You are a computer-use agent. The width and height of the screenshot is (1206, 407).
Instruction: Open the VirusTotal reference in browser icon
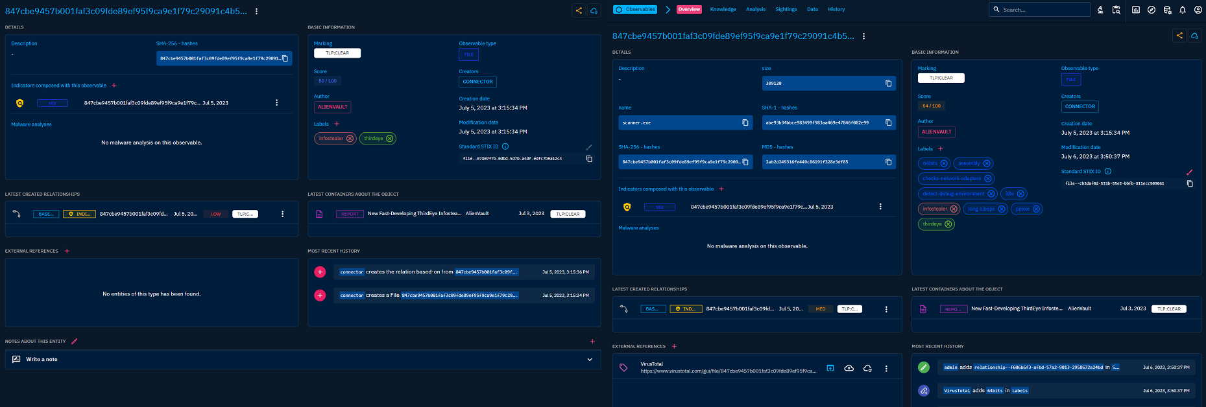(x=830, y=368)
